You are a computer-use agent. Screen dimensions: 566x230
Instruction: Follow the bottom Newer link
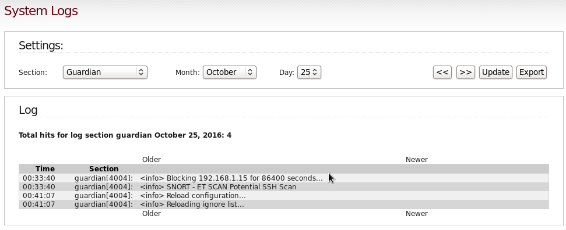(x=417, y=213)
